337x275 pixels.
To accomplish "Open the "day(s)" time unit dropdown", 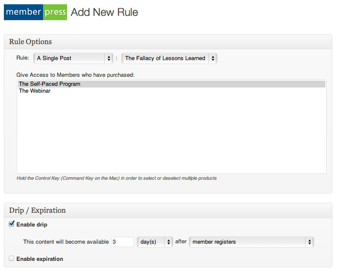I will point(155,242).
